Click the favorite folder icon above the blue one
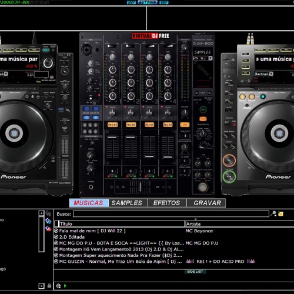The width and height of the screenshot is (294, 294). [x=48, y=213]
